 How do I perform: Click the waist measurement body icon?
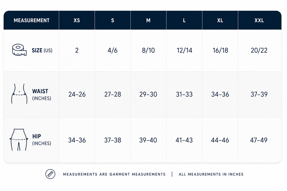(x=19, y=94)
